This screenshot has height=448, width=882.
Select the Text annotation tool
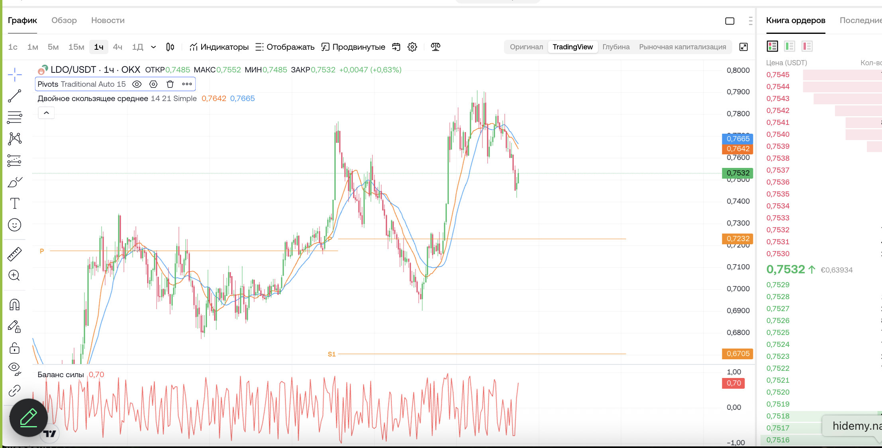pyautogui.click(x=15, y=203)
